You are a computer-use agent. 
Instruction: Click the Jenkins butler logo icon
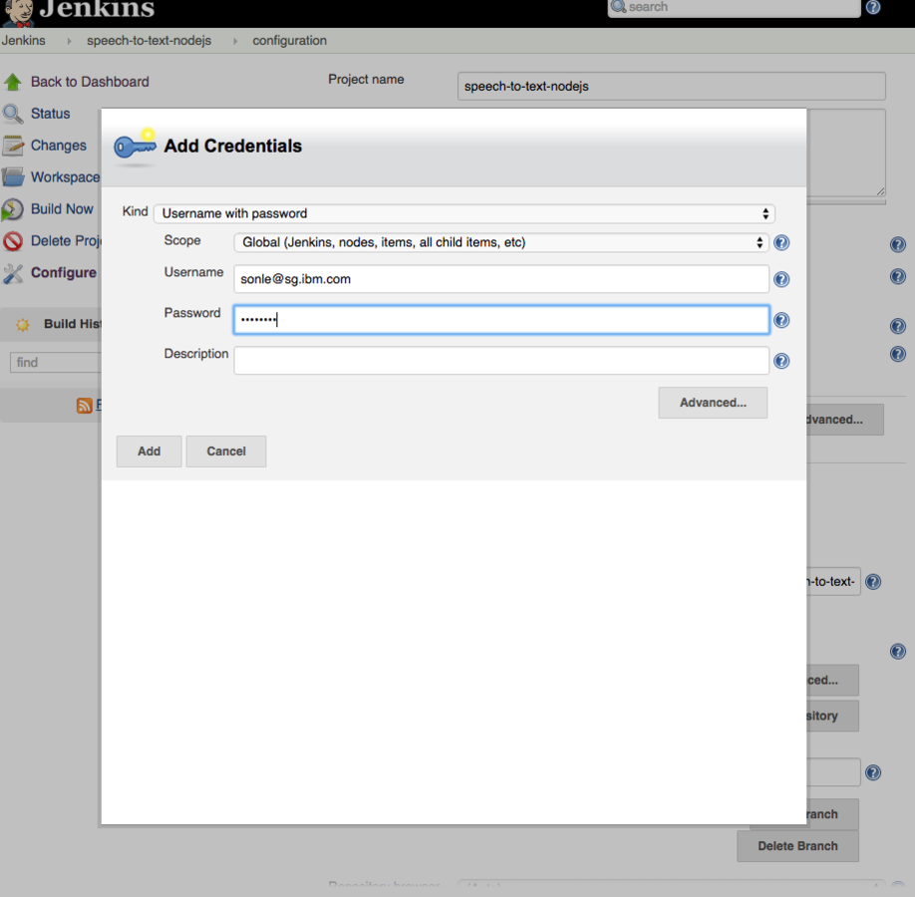pyautogui.click(x=18, y=13)
